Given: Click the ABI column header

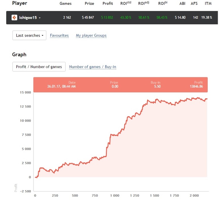Looking at the screenshot, I should pos(182,3).
